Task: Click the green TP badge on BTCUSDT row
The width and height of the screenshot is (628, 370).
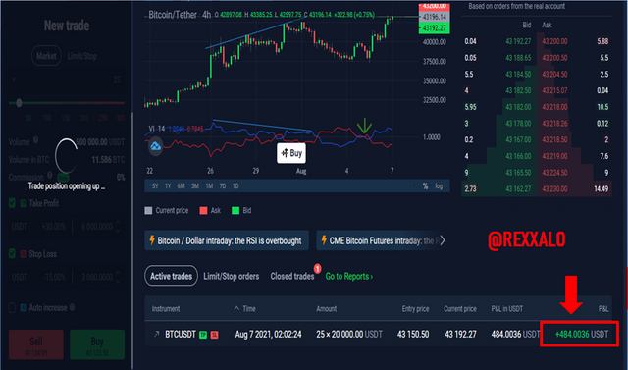Action: (x=203, y=335)
